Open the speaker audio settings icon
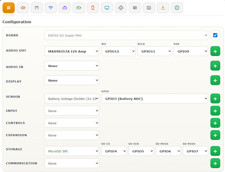The width and height of the screenshot is (225, 172). coord(23,8)
